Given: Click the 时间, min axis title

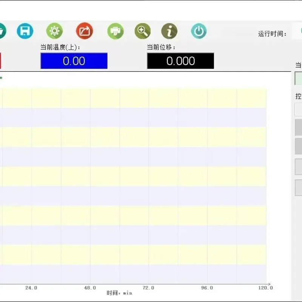Looking at the screenshot, I should pos(119,293).
